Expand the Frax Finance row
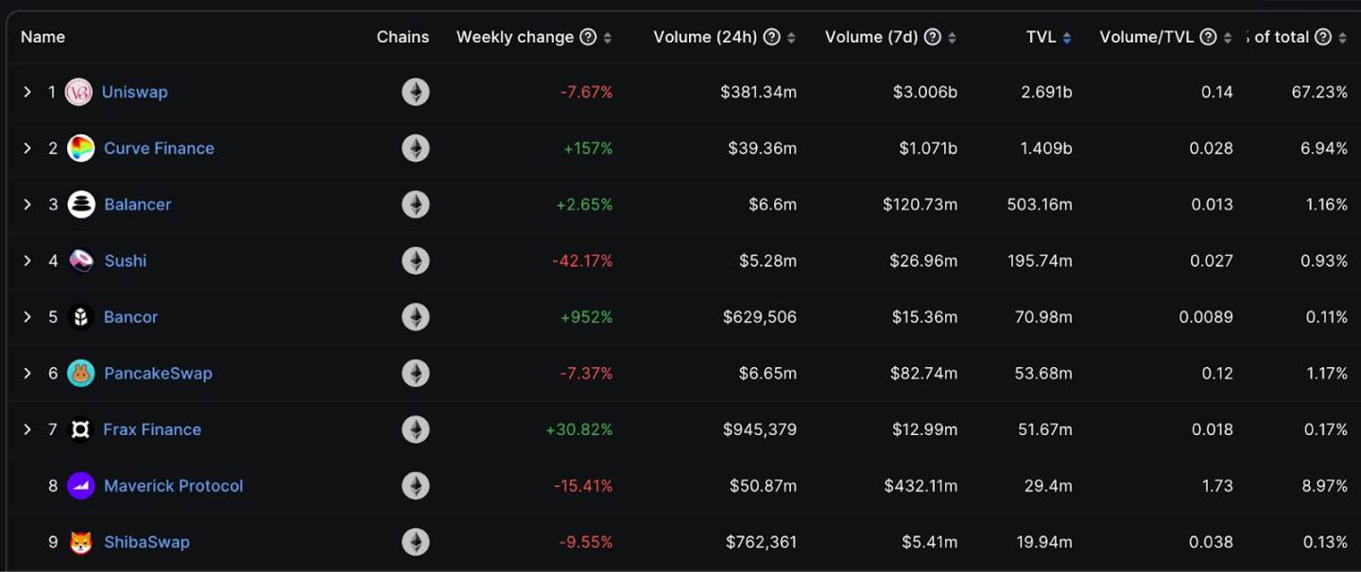The width and height of the screenshot is (1361, 572). click(x=27, y=429)
